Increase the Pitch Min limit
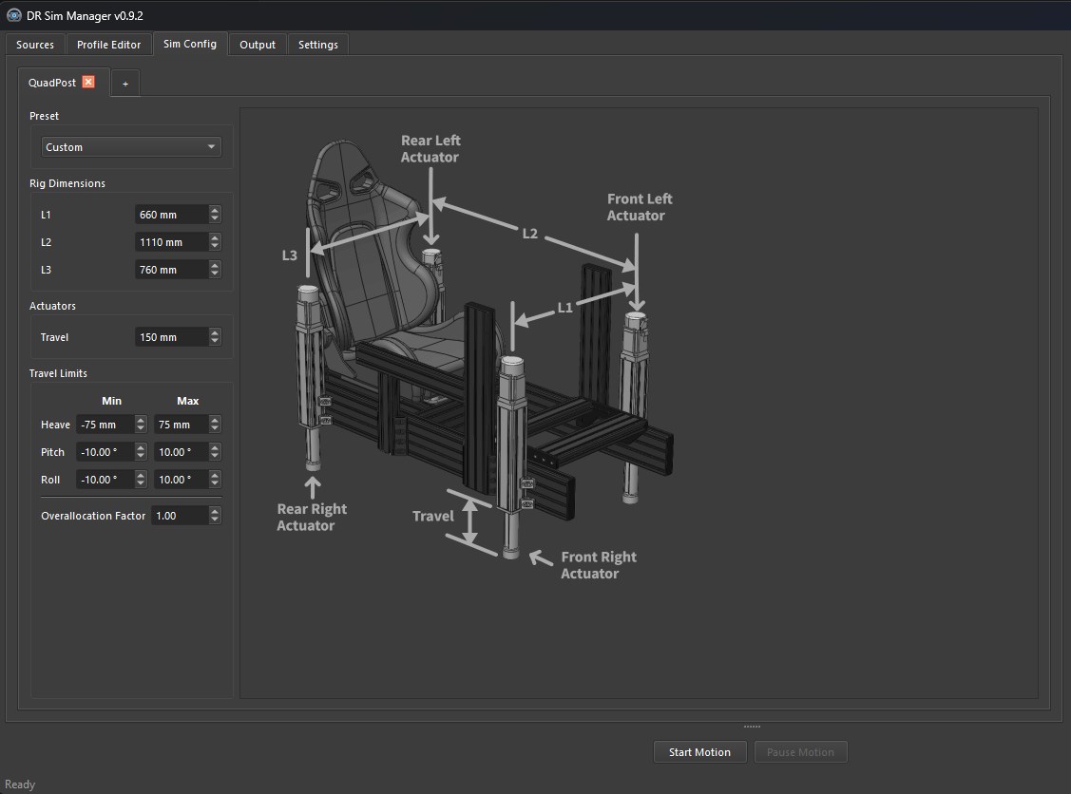This screenshot has width=1071, height=794. (141, 447)
